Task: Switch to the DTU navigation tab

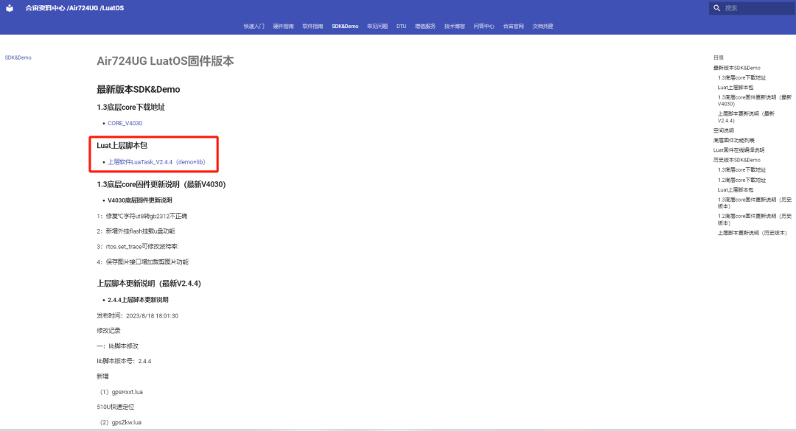Action: [x=401, y=27]
